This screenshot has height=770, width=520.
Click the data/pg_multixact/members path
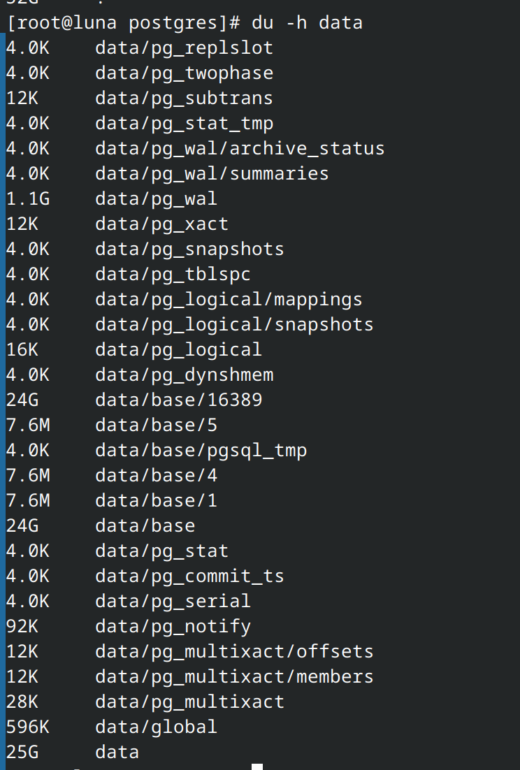(x=234, y=676)
